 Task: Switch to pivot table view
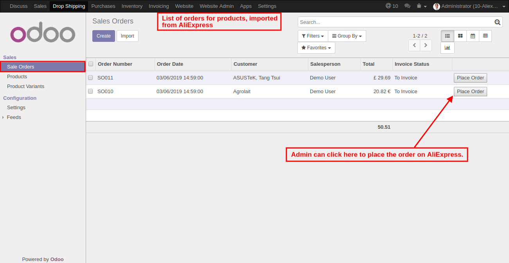485,36
